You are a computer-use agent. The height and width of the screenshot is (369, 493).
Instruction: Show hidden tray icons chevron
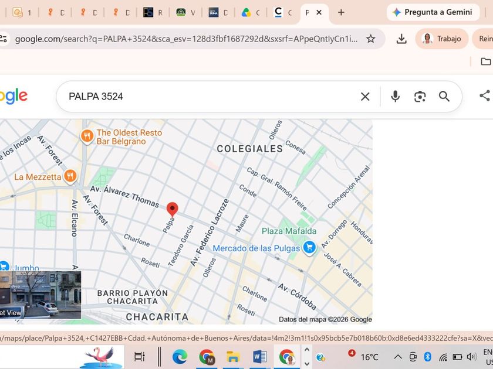(398, 357)
